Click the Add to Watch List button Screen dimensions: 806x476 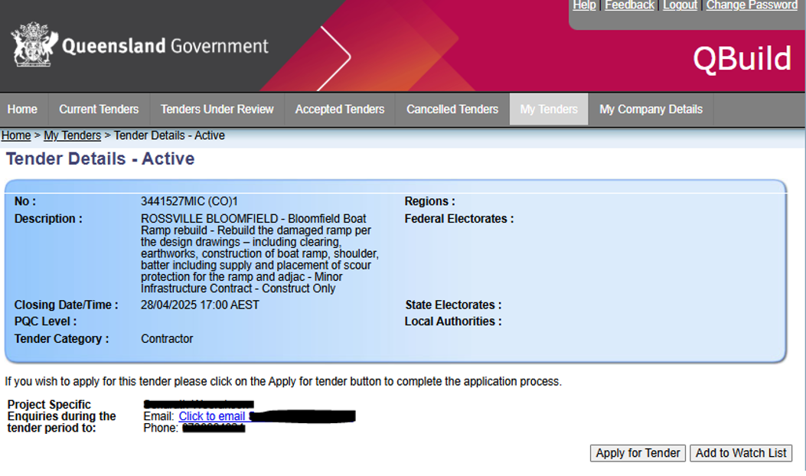[x=741, y=453]
